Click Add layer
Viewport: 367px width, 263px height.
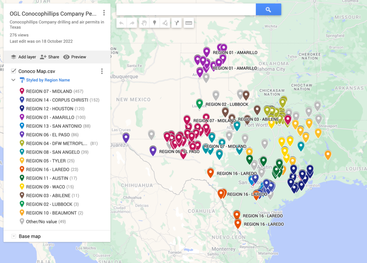coord(23,57)
